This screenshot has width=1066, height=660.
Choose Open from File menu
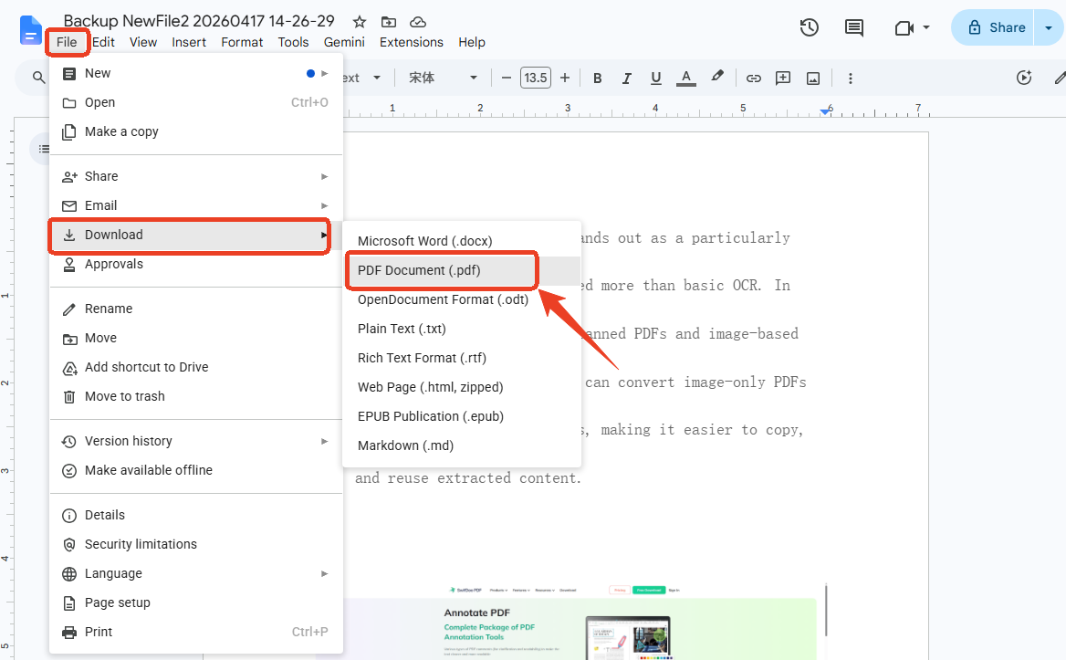click(196, 102)
